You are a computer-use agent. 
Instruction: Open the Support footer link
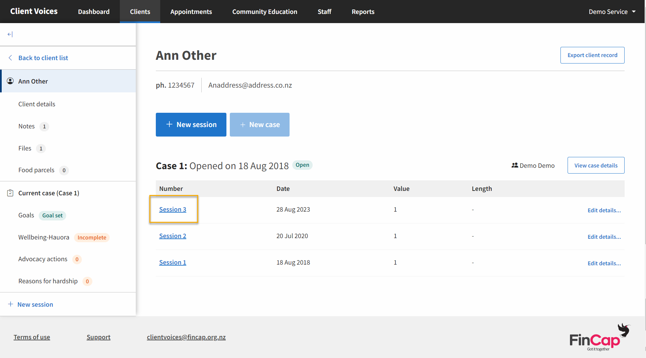[98, 337]
